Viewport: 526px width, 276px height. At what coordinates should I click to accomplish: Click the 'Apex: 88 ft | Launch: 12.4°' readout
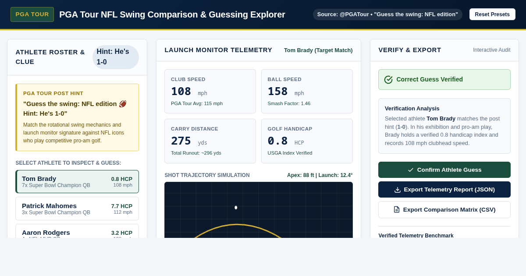[320, 175]
